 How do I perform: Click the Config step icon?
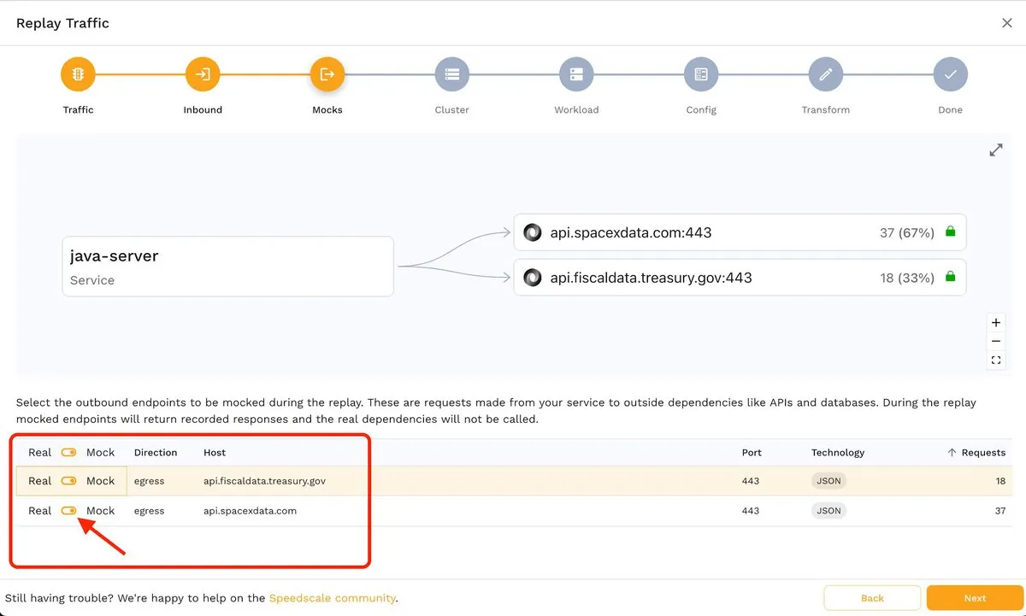click(701, 74)
